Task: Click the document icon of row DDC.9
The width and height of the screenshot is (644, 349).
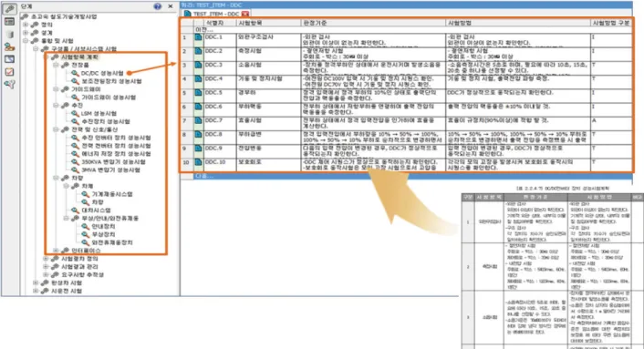Action: pos(198,149)
